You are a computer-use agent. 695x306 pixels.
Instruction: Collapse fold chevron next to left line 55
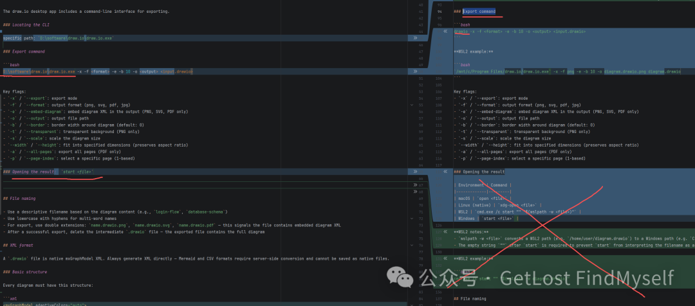pos(412,105)
